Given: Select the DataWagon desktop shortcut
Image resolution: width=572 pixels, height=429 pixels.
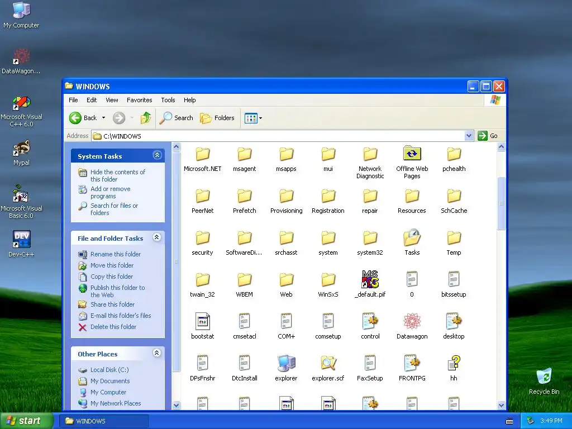Looking at the screenshot, I should pos(21,61).
